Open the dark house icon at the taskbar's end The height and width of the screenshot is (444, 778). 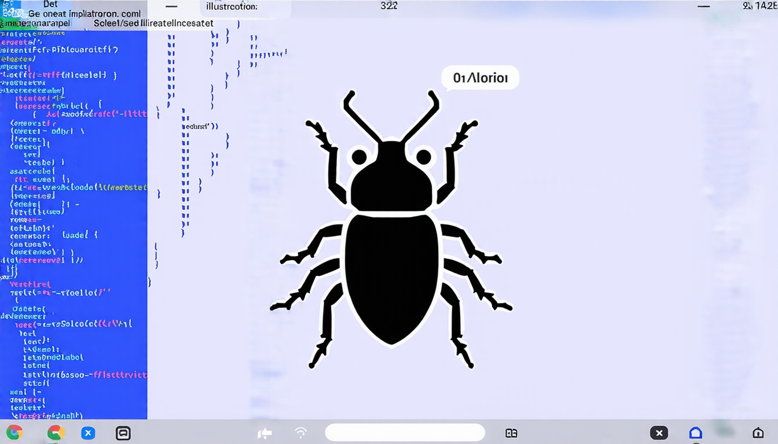click(758, 433)
